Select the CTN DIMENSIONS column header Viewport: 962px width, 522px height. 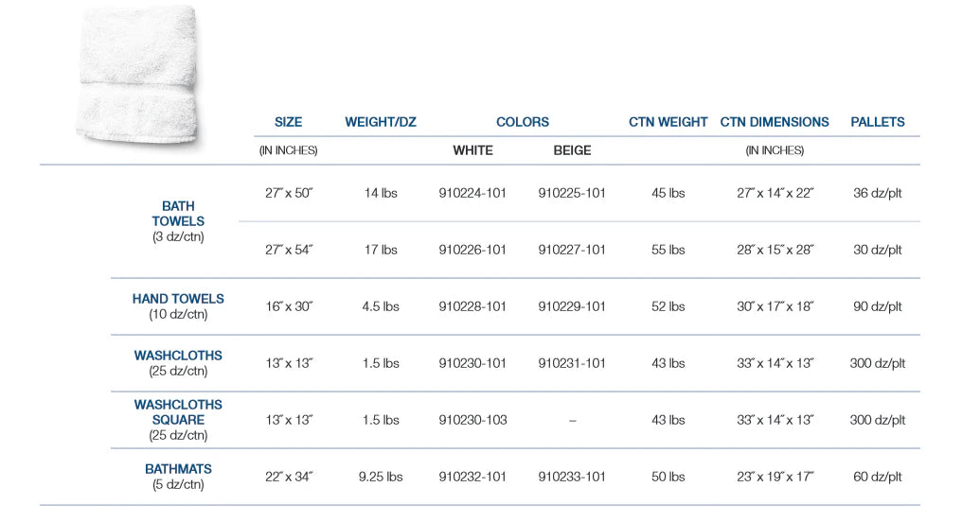775,122
